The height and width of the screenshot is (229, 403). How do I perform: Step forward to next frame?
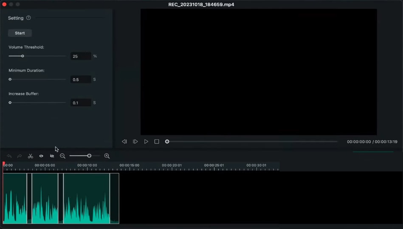(x=135, y=142)
